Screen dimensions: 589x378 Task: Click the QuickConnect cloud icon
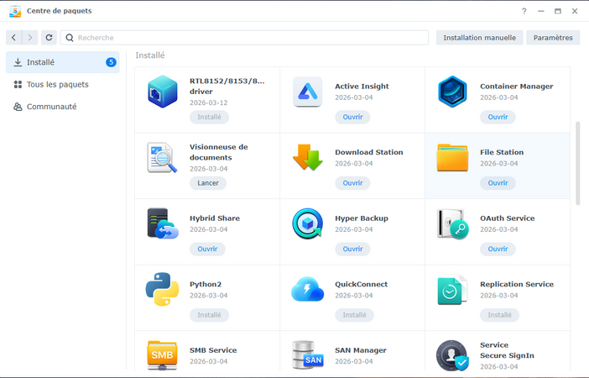[x=307, y=289]
